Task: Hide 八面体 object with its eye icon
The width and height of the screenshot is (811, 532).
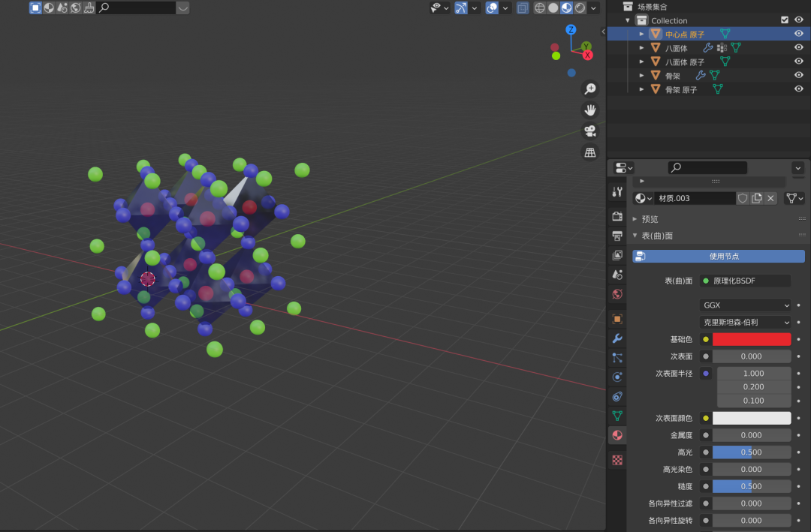Action: click(x=798, y=47)
